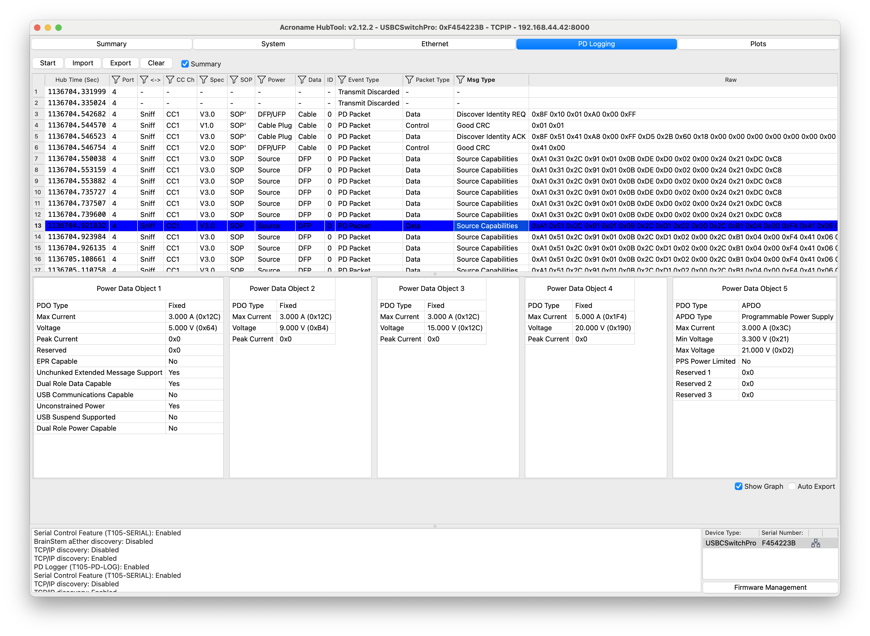This screenshot has height=636, width=870.
Task: Disable the Show Graph checkbox
Action: tap(738, 486)
